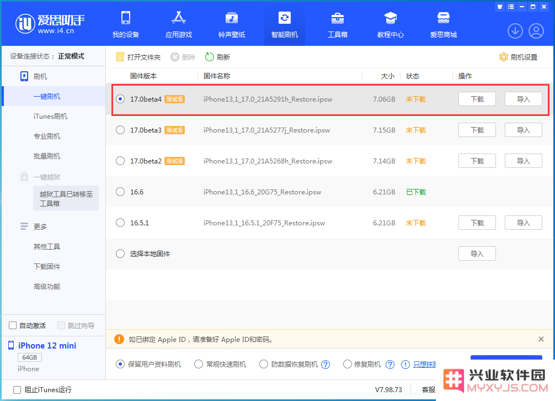The width and height of the screenshot is (555, 401).
Task: Click the 固件名称 column header
Action: (217, 76)
